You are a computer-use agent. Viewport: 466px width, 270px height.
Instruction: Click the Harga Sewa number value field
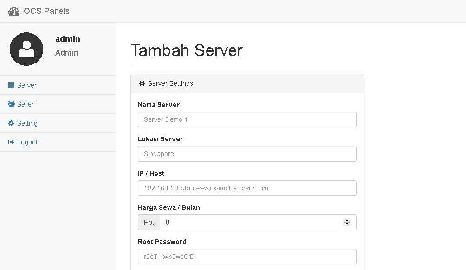tap(251, 222)
